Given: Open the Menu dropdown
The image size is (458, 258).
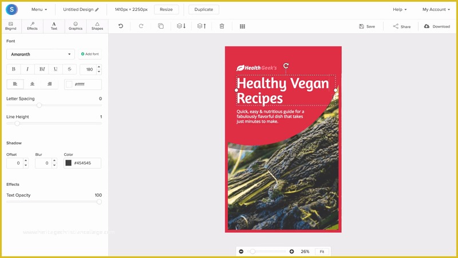Looking at the screenshot, I should (39, 9).
